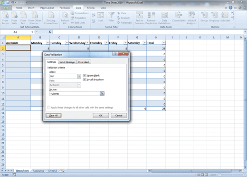Click From Access import icon

pyautogui.click(x=5, y=18)
